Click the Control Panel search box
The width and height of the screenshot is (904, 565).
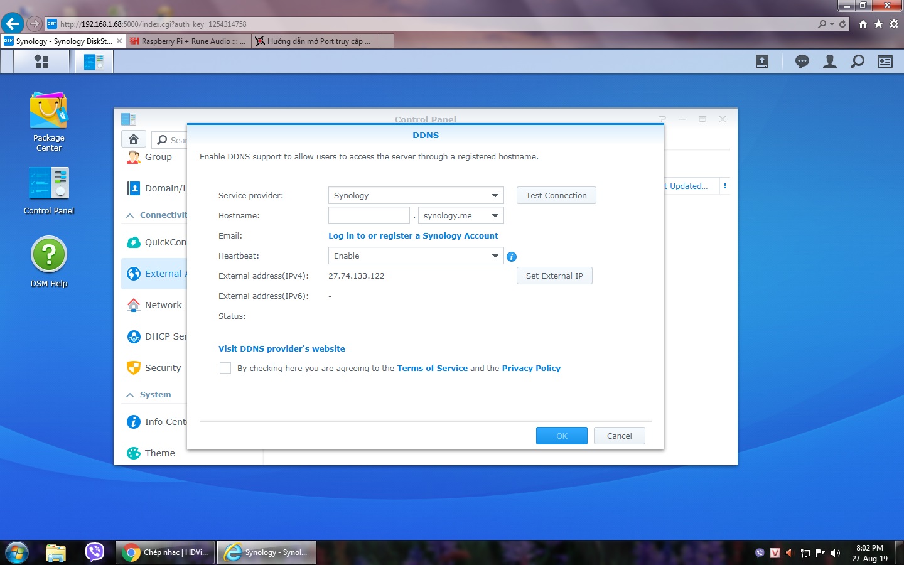click(170, 139)
